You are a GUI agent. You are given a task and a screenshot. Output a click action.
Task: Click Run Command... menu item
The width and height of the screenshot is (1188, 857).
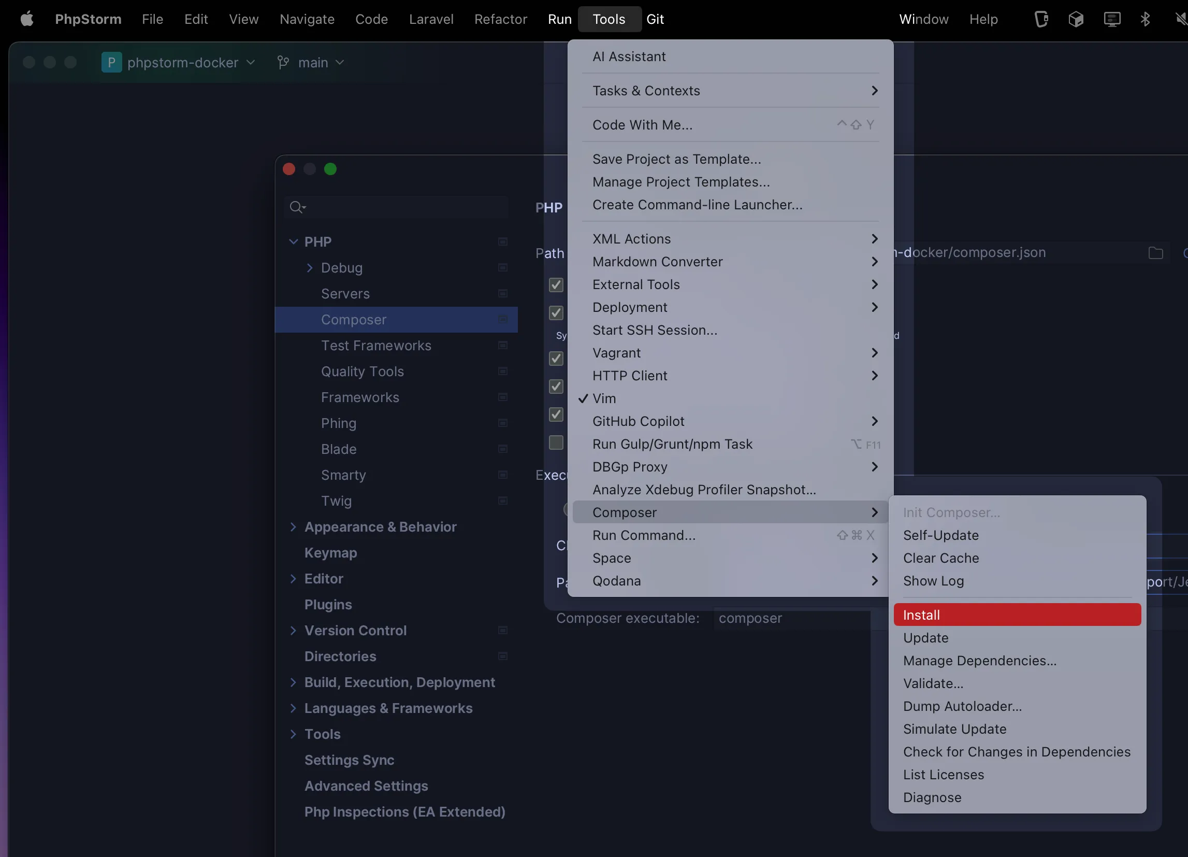pos(730,535)
